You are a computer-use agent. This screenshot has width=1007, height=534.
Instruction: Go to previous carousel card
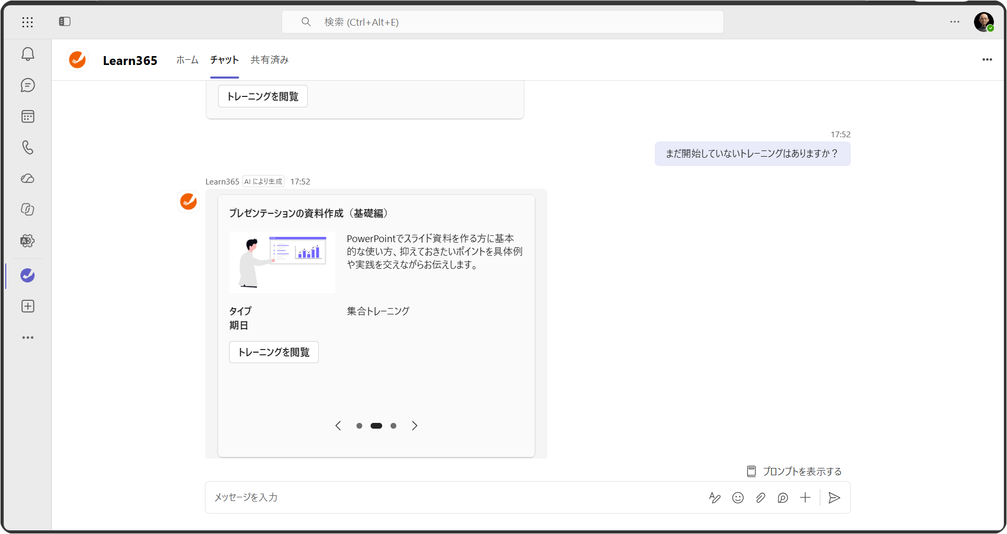[x=338, y=426]
